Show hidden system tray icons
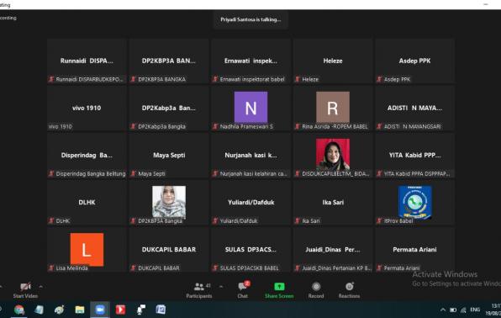Image resolution: width=501 pixels, height=318 pixels. click(443, 310)
